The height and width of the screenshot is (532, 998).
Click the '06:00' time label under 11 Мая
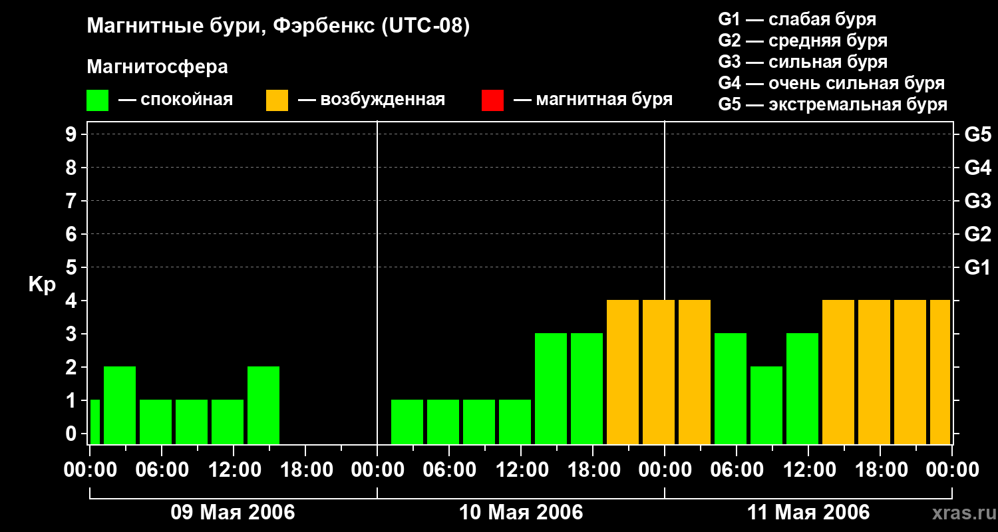tap(737, 470)
